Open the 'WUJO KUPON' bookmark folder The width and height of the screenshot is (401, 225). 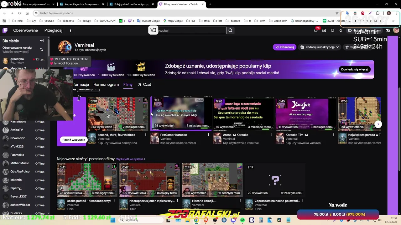tap(105, 21)
